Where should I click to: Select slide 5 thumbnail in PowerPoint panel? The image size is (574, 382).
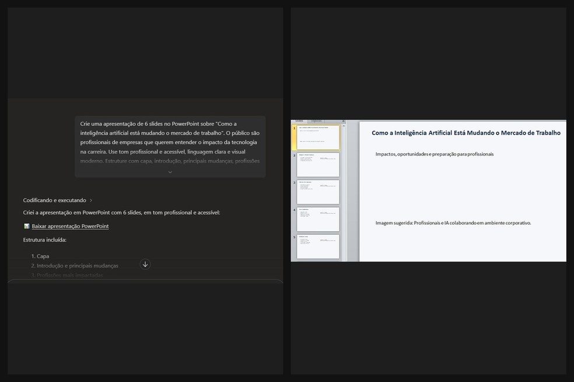(x=318, y=247)
